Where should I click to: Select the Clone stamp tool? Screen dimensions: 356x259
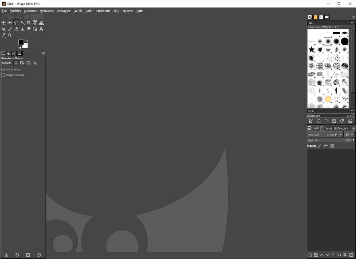(22, 29)
